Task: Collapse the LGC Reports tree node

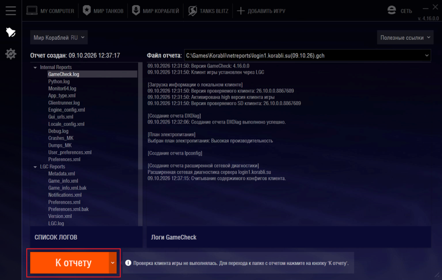Action: pos(35,167)
